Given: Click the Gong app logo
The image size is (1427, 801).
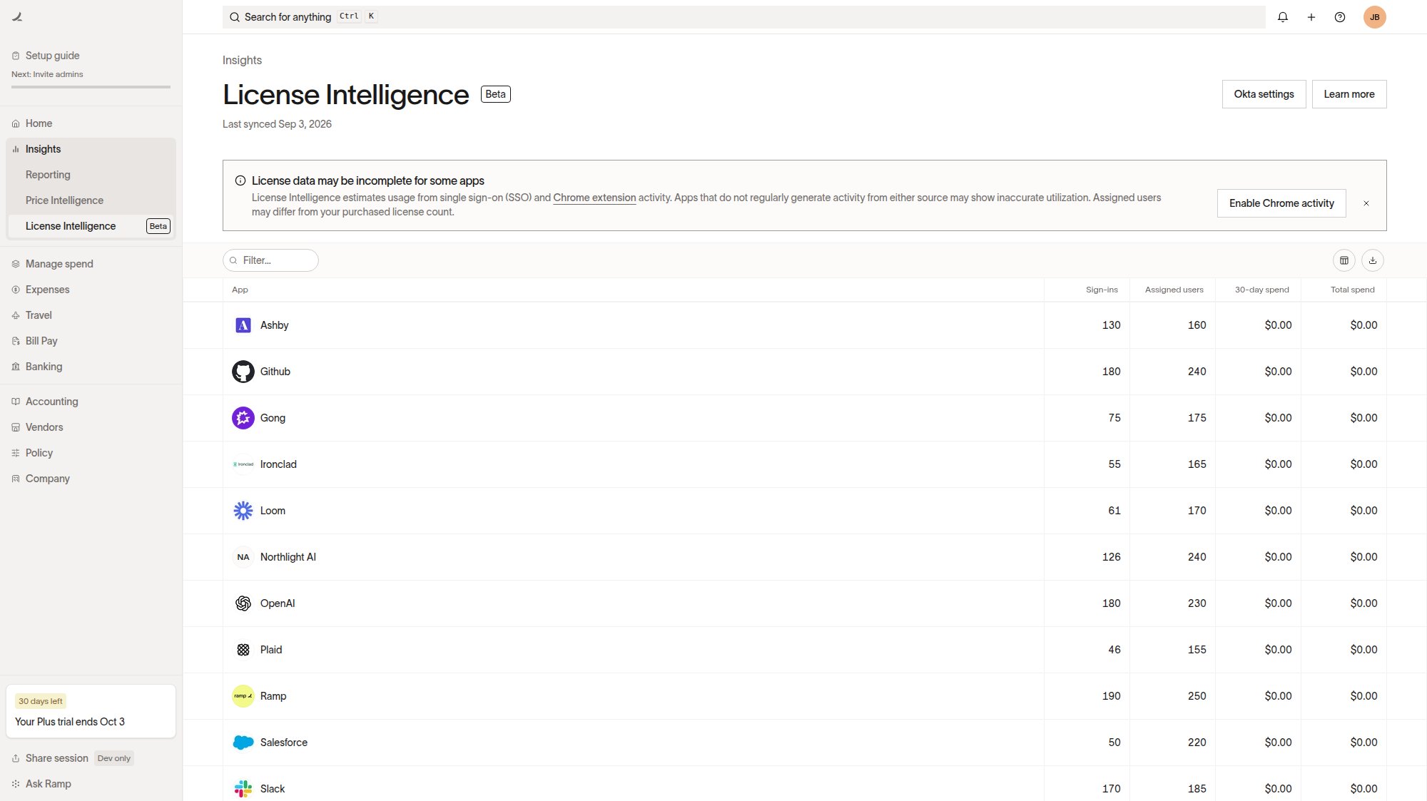Looking at the screenshot, I should point(243,418).
